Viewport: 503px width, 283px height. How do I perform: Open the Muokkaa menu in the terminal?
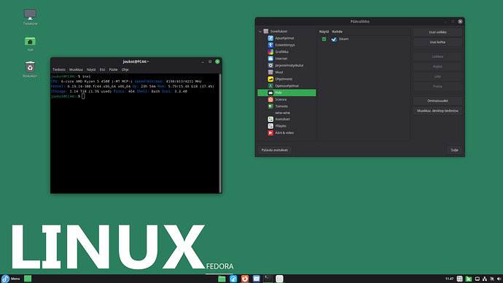click(76, 69)
